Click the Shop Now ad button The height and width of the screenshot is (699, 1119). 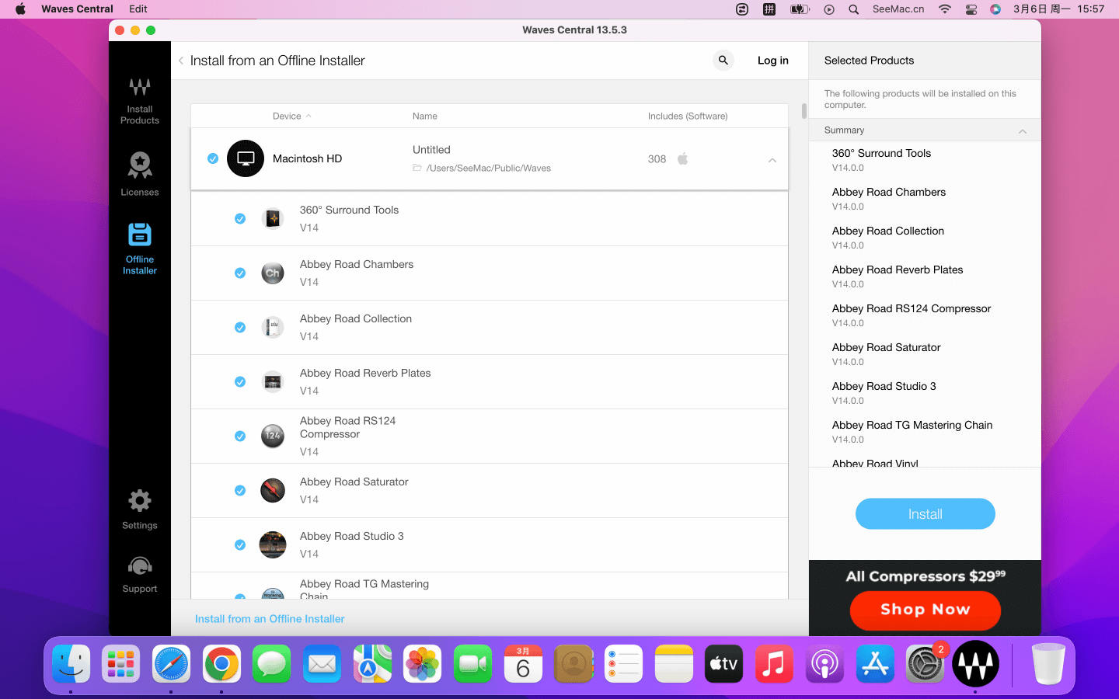[x=925, y=610]
